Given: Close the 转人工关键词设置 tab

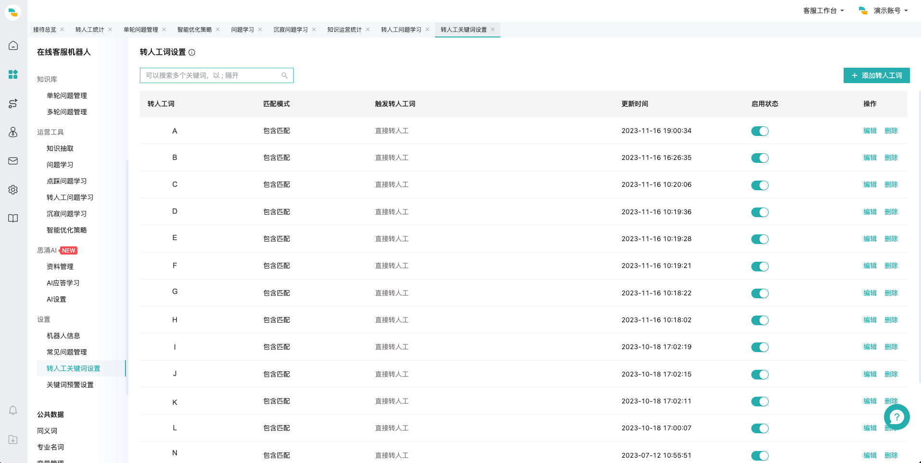Looking at the screenshot, I should [493, 29].
